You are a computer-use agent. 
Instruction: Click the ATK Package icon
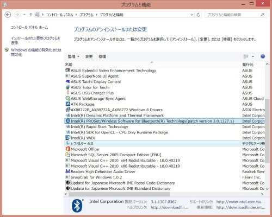pyautogui.click(x=67, y=104)
